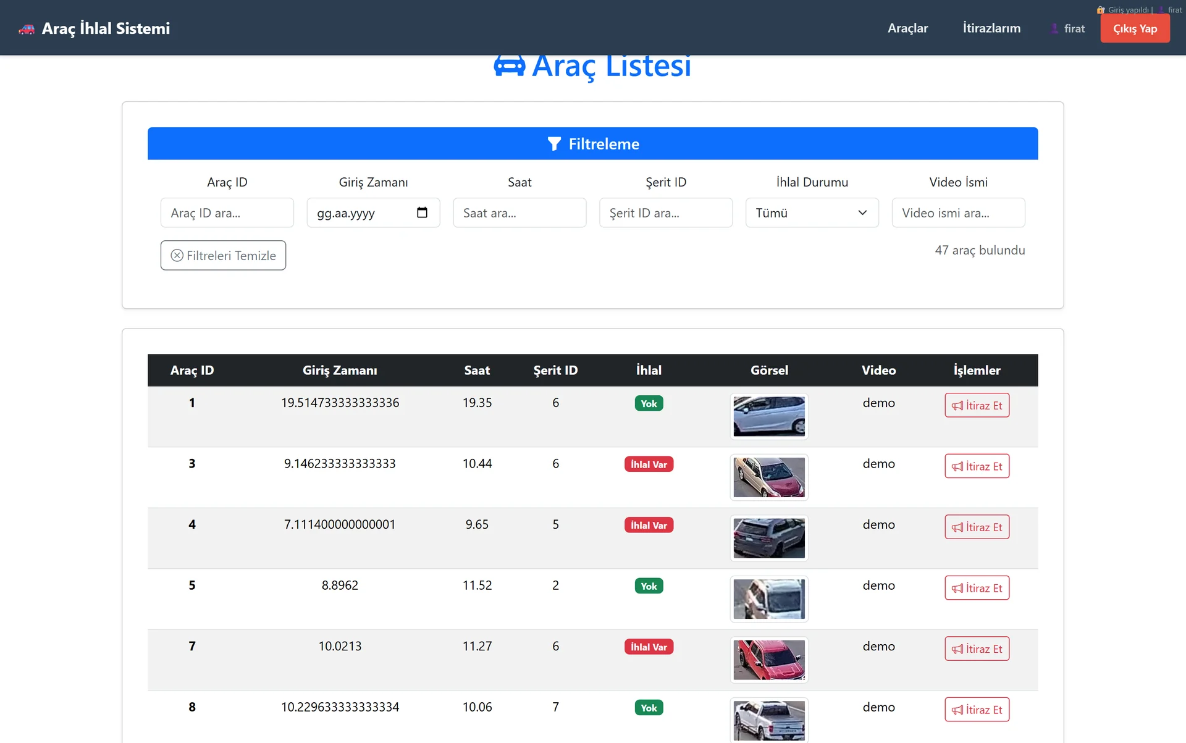
Task: Open thumbnail of vehicle 4 dark SUV
Action: pos(769,538)
